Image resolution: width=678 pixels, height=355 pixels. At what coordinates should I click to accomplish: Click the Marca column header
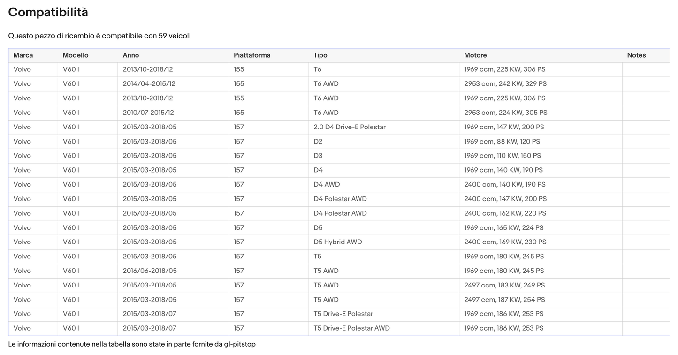click(x=23, y=55)
